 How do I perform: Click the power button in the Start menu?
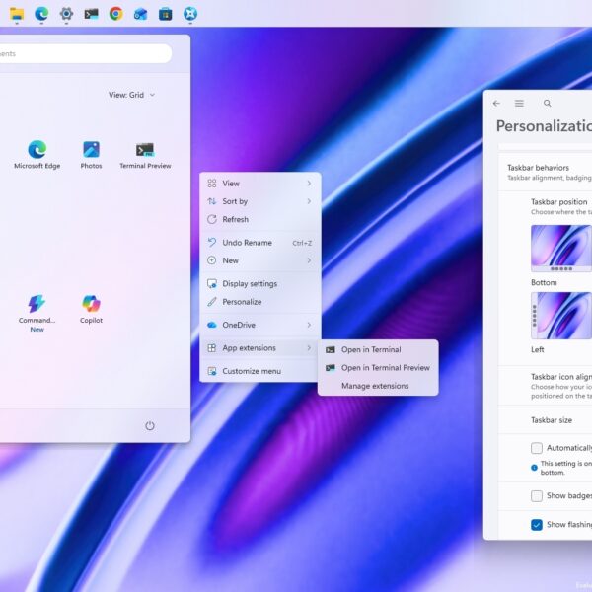150,426
